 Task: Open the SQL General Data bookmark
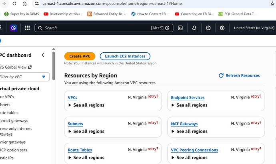pyautogui.click(x=240, y=14)
